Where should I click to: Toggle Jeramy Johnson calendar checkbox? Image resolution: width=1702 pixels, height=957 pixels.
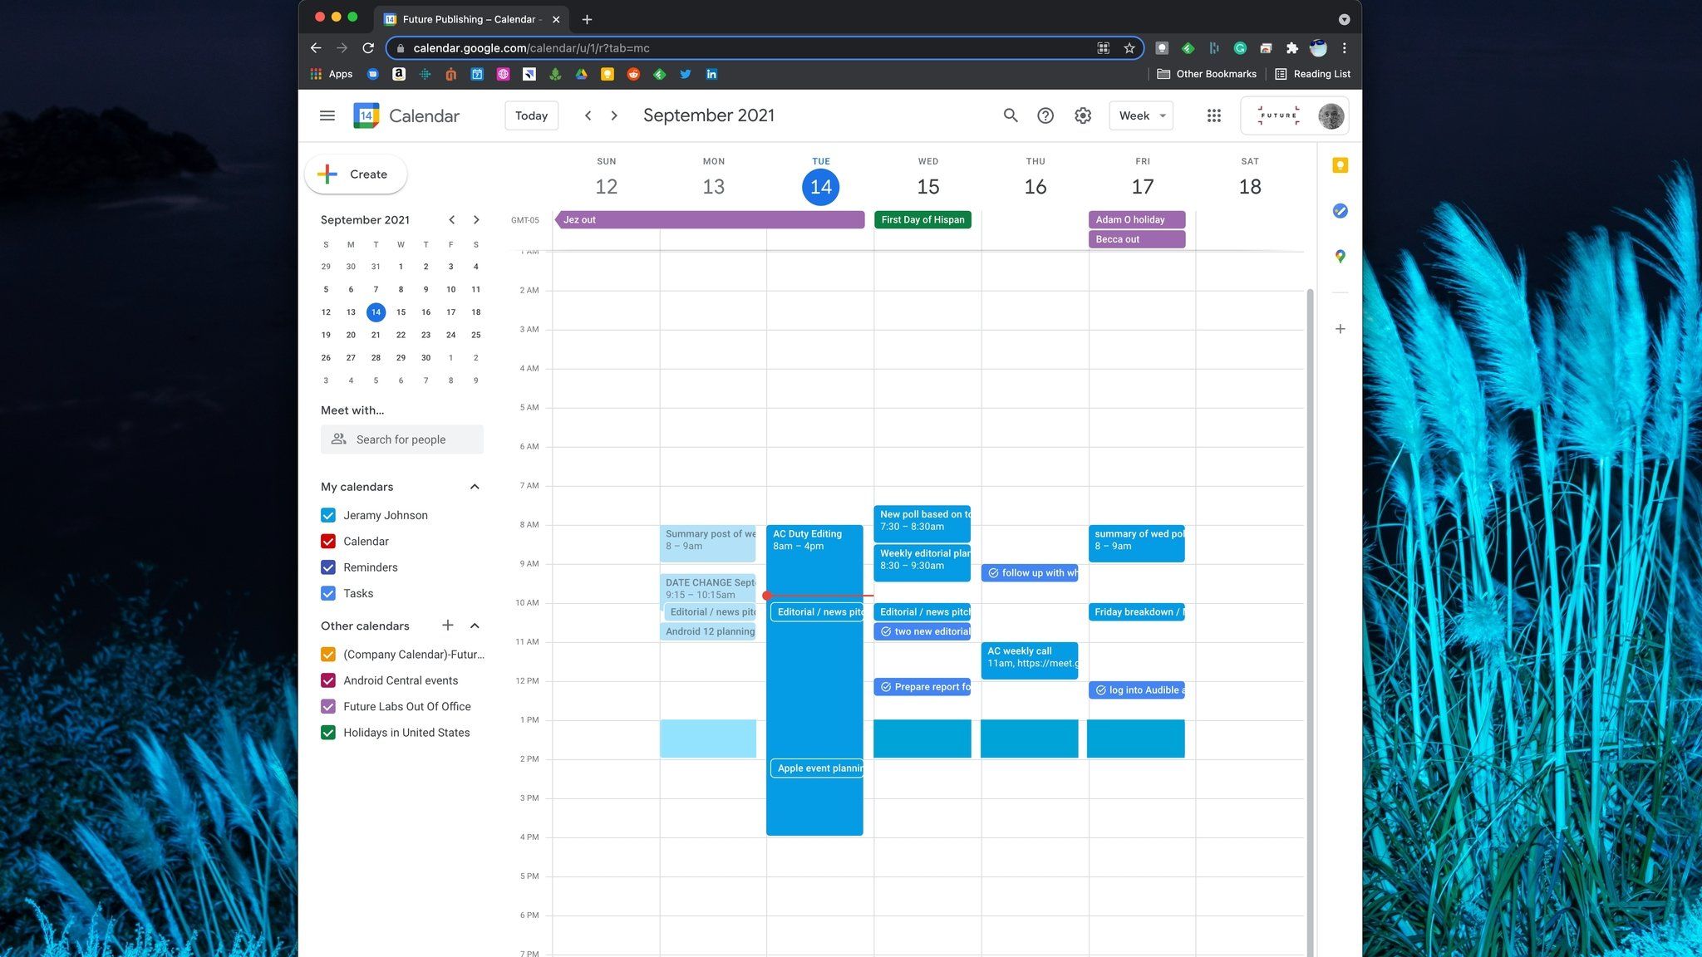[x=328, y=515]
